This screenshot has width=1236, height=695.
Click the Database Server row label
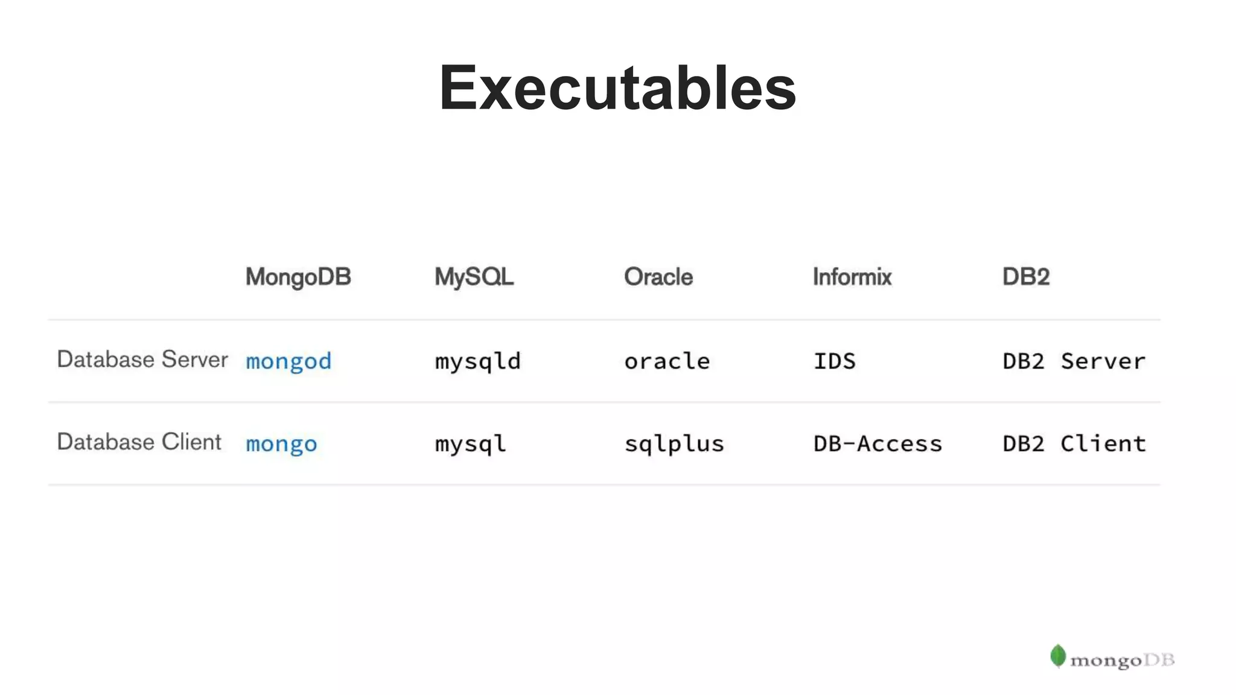click(142, 360)
